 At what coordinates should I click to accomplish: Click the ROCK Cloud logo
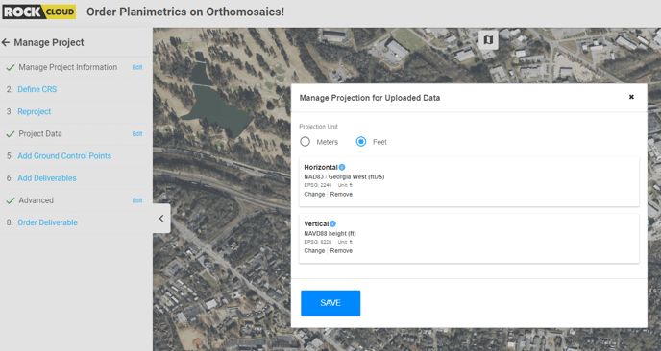pos(38,12)
